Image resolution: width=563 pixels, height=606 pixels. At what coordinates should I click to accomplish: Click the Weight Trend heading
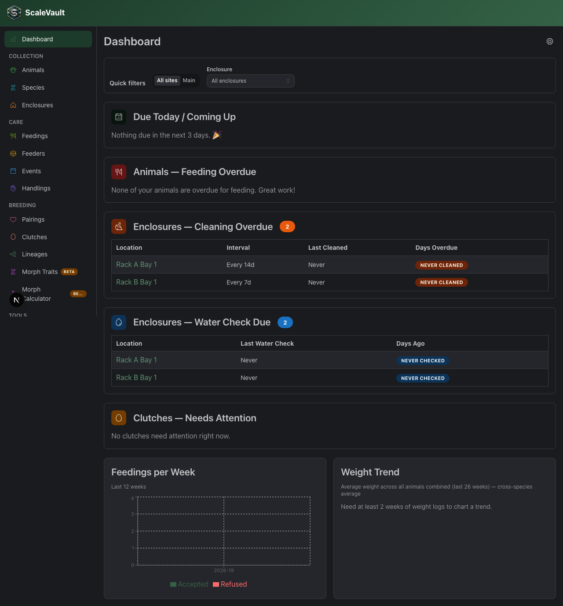point(370,472)
